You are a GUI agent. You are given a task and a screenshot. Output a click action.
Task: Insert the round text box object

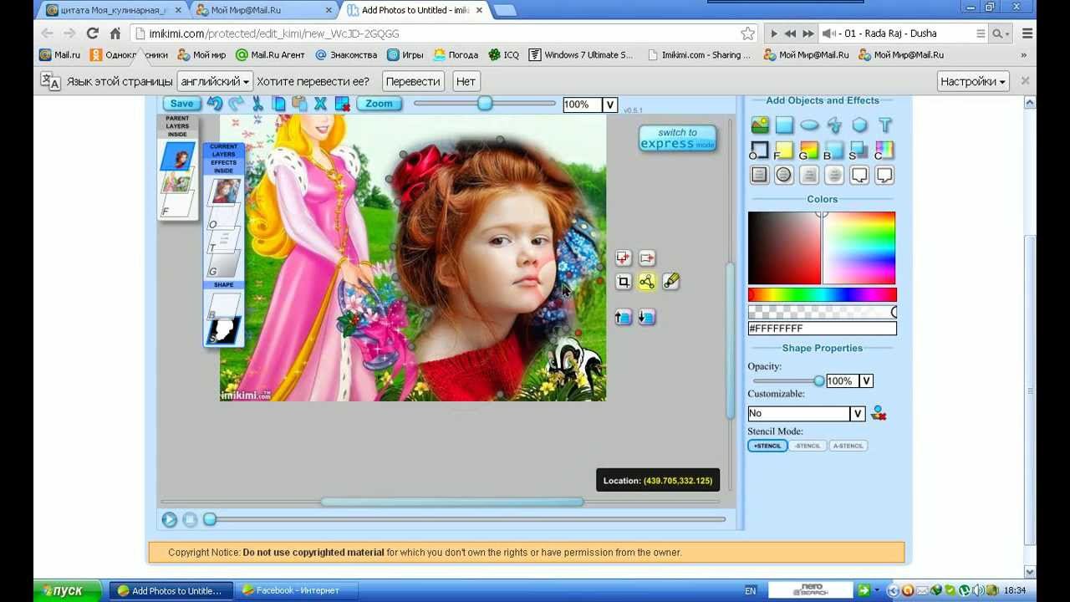point(784,175)
